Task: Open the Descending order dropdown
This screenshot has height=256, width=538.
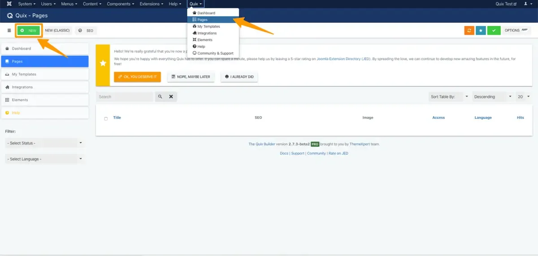Action: [492, 97]
